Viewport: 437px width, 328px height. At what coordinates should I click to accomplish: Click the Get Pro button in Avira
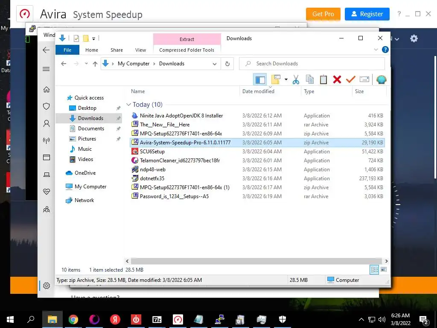tap(323, 14)
